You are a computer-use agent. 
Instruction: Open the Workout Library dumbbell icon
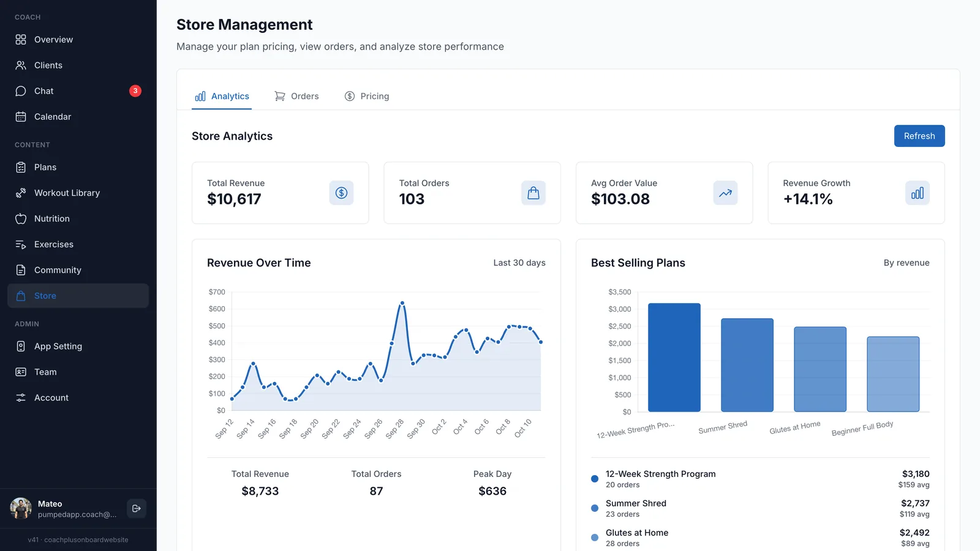coord(21,193)
